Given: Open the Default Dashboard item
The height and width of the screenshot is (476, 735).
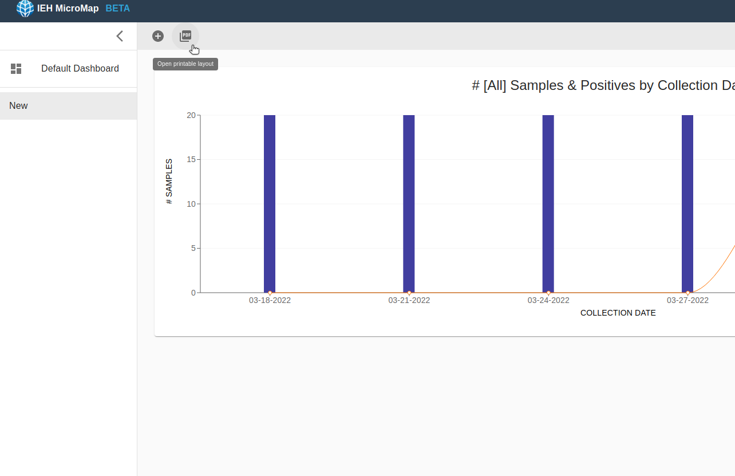Looking at the screenshot, I should (68, 69).
